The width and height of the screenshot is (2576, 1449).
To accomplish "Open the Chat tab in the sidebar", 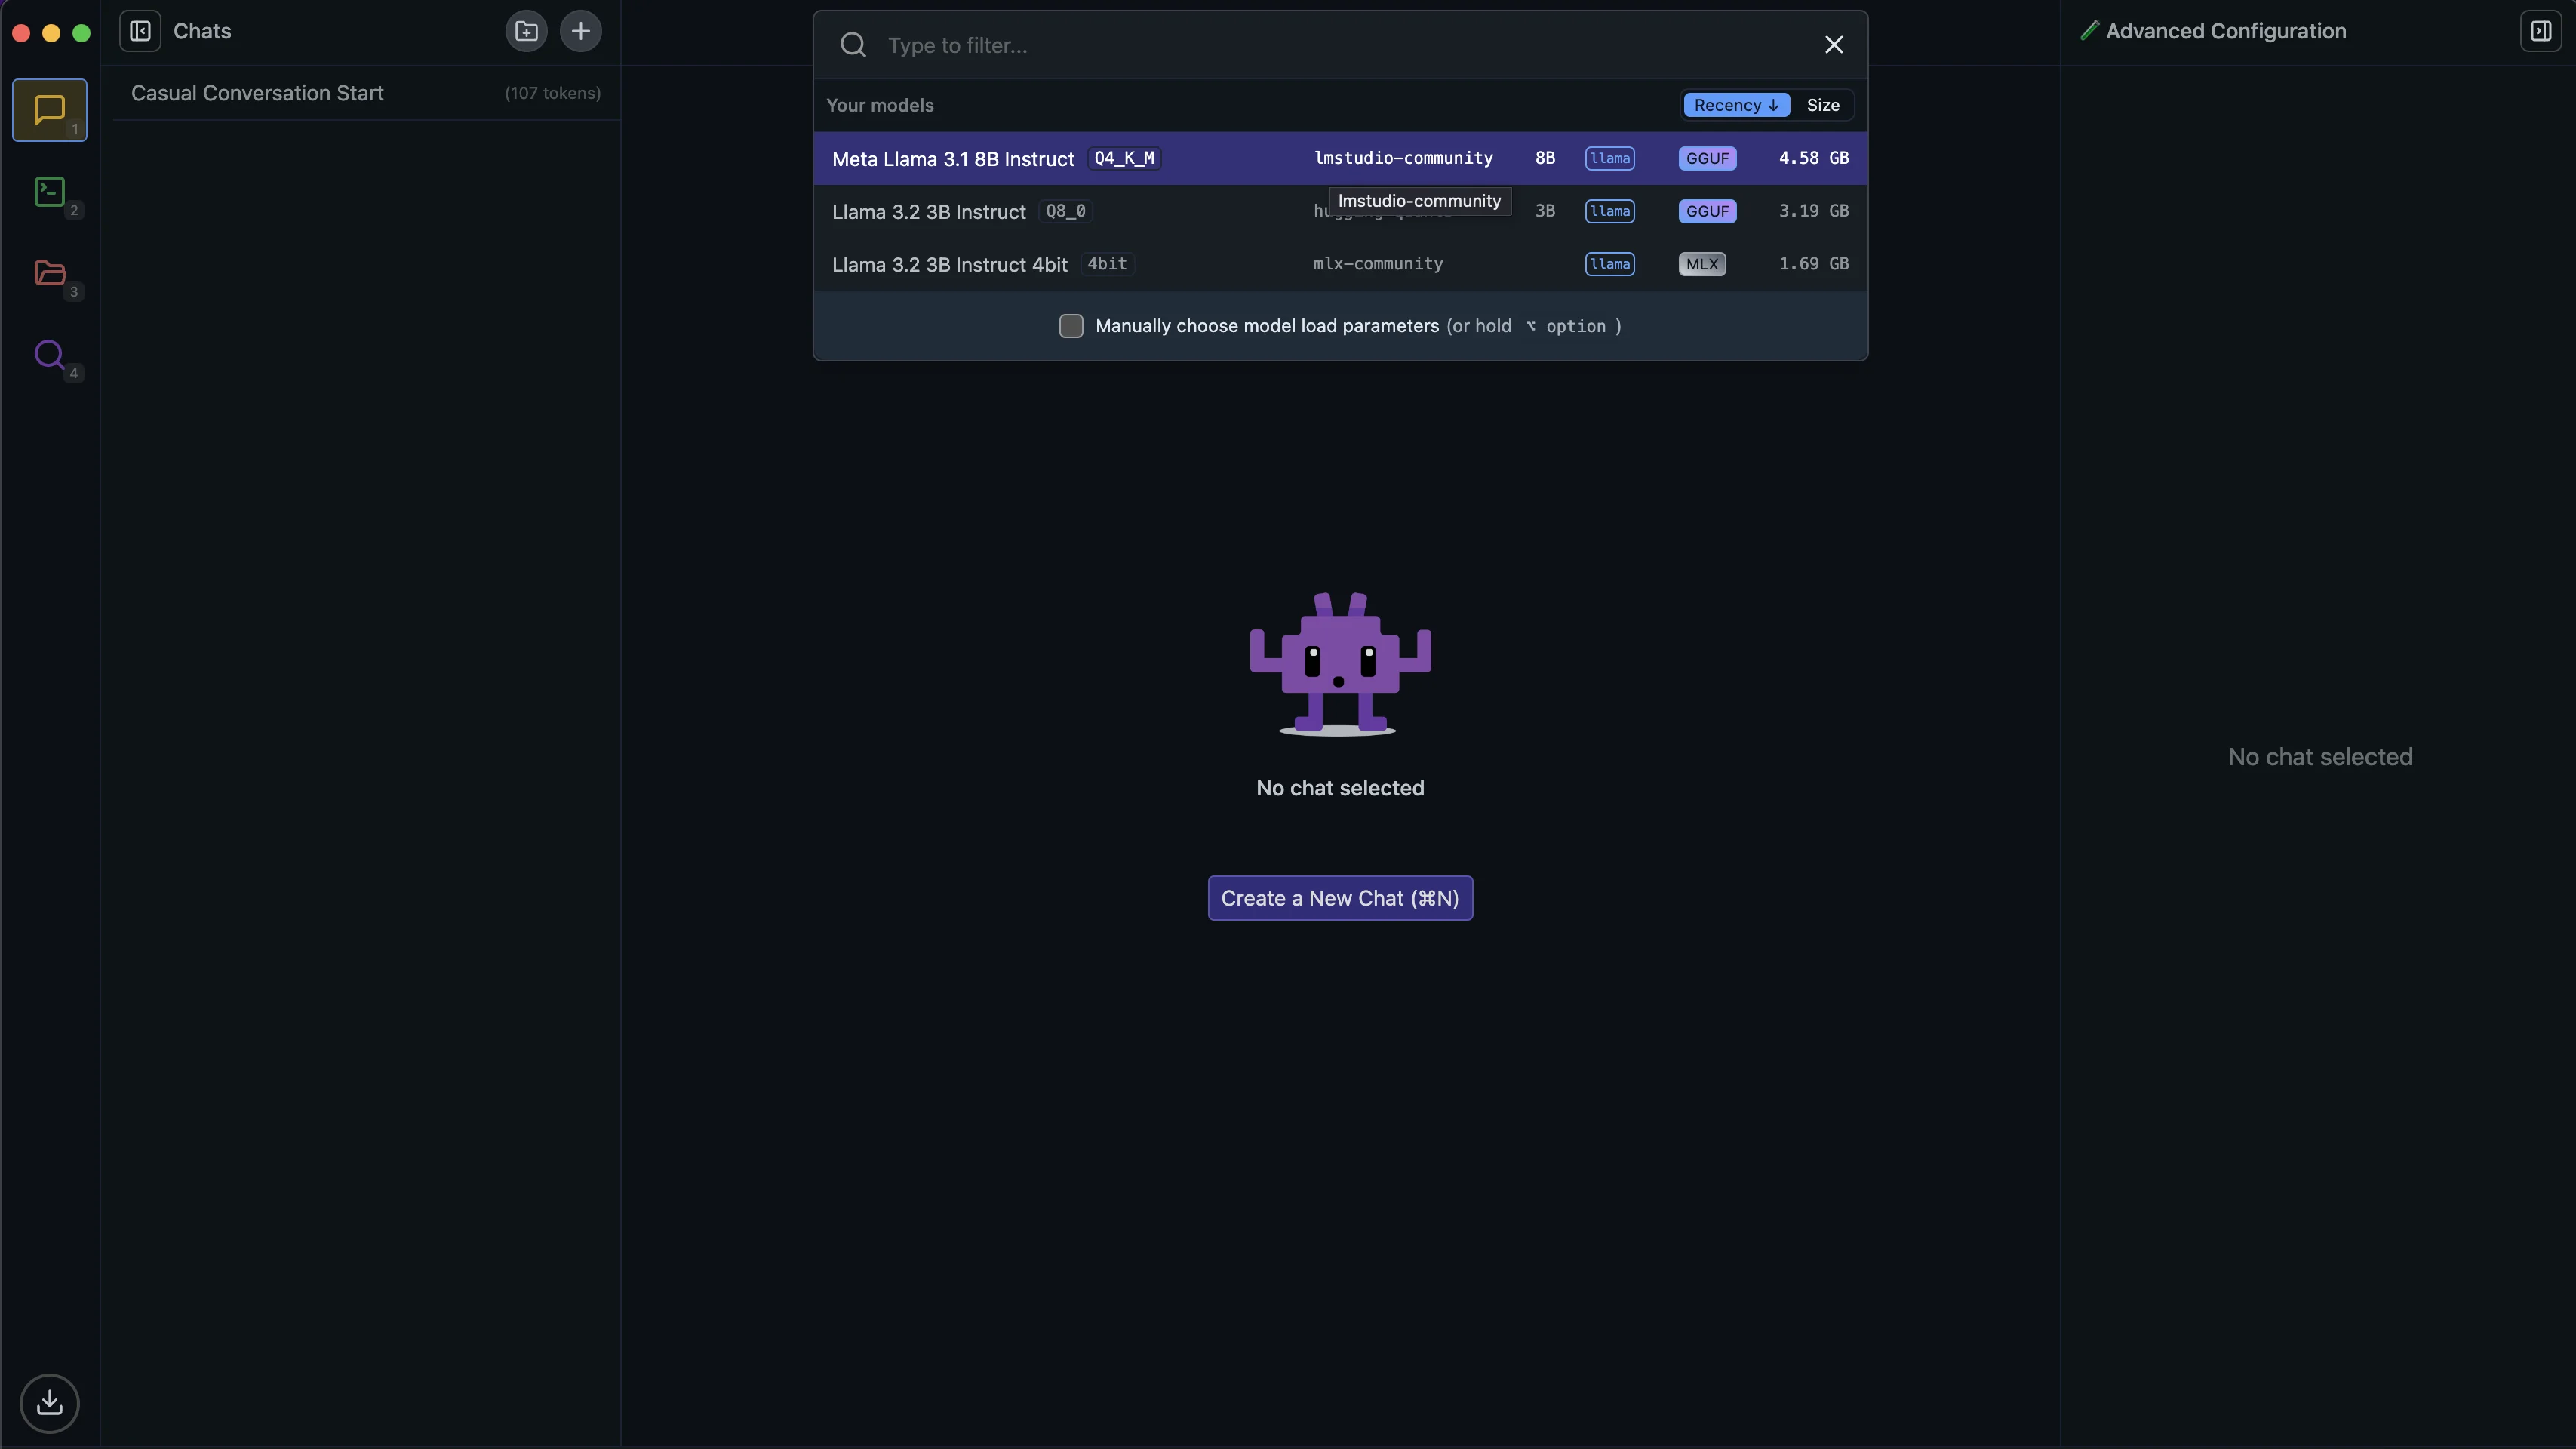I will (49, 110).
